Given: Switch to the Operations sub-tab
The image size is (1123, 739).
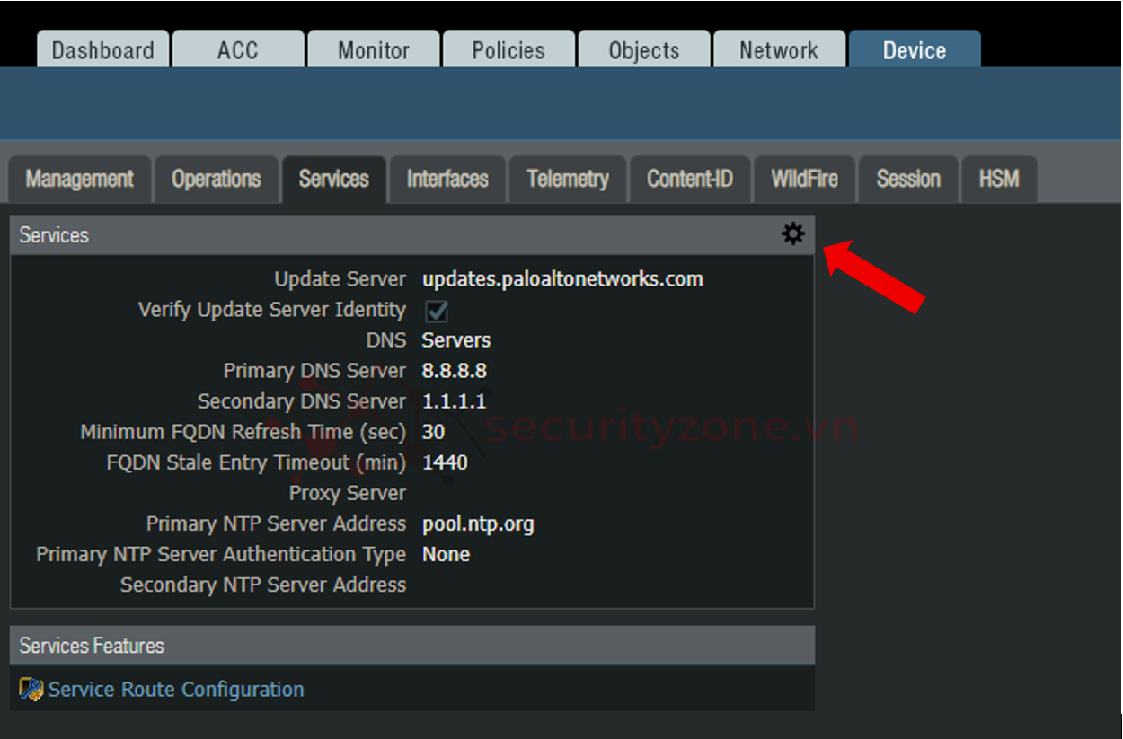Looking at the screenshot, I should pos(217,180).
